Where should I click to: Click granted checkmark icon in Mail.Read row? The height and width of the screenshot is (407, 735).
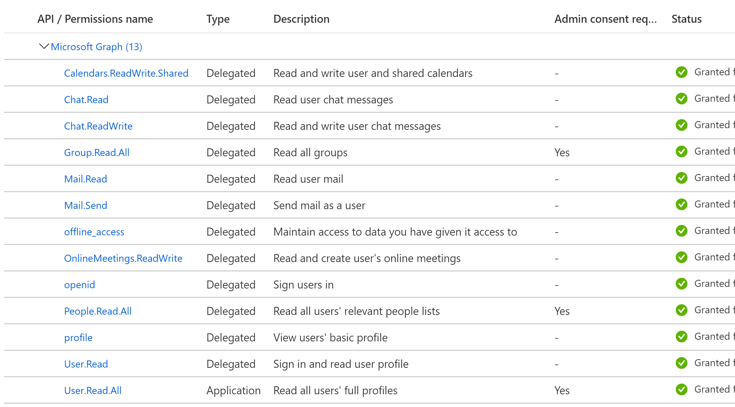tap(681, 178)
